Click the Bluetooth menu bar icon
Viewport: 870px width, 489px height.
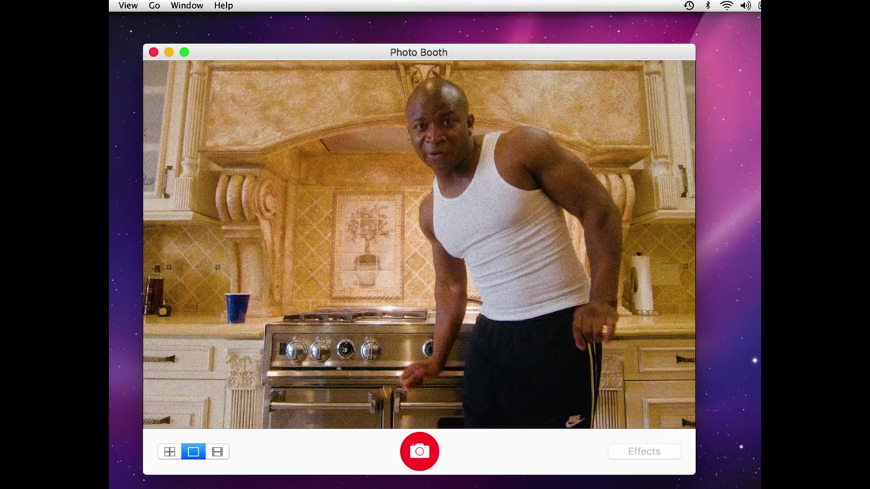[x=708, y=5]
